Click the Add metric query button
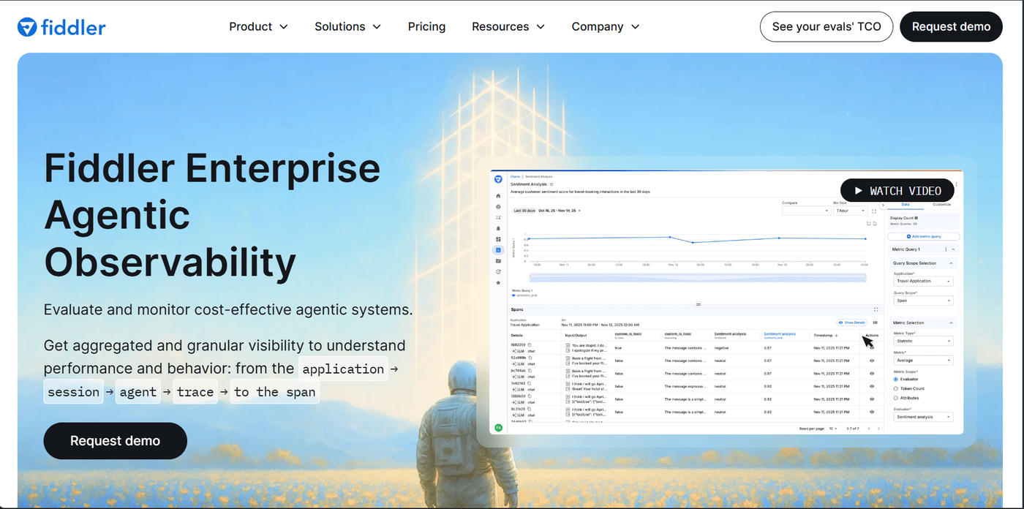This screenshot has height=509, width=1024. point(924,236)
